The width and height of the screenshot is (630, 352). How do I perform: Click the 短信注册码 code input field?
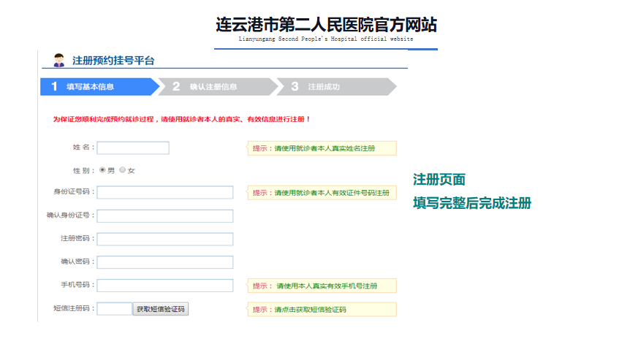click(115, 309)
